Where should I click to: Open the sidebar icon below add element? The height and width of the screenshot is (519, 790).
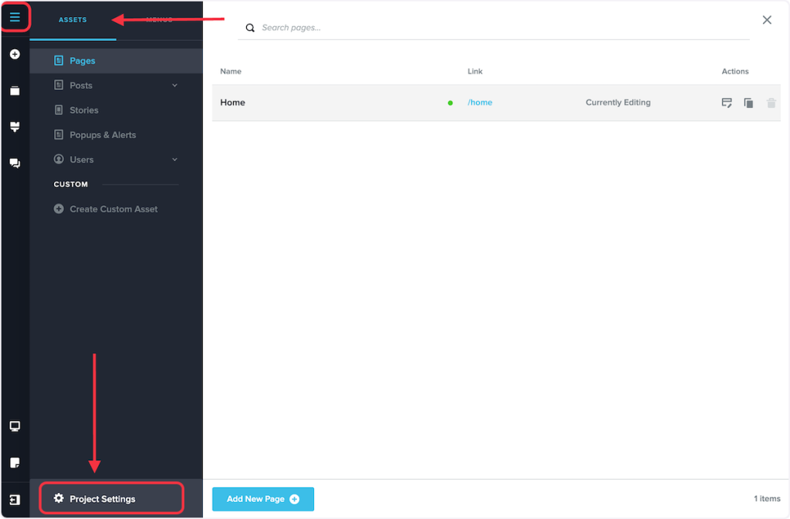point(15,91)
